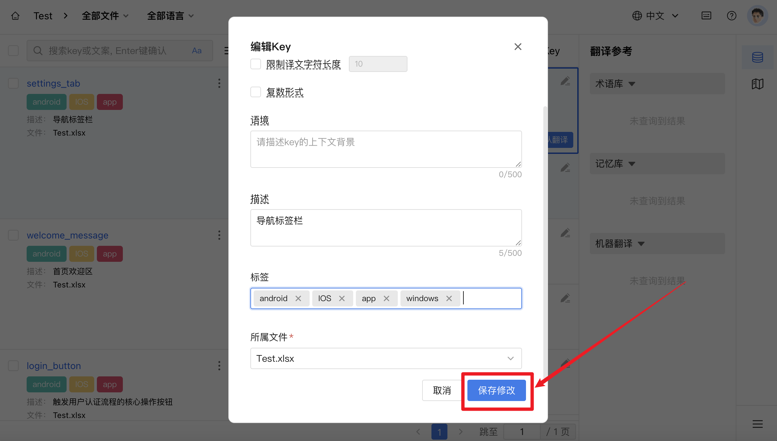Click 保存修改 button
Viewport: 777px width, 441px height.
click(x=496, y=390)
